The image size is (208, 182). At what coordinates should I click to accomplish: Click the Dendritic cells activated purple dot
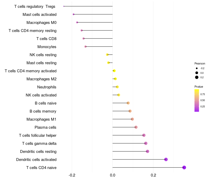coord(166,159)
